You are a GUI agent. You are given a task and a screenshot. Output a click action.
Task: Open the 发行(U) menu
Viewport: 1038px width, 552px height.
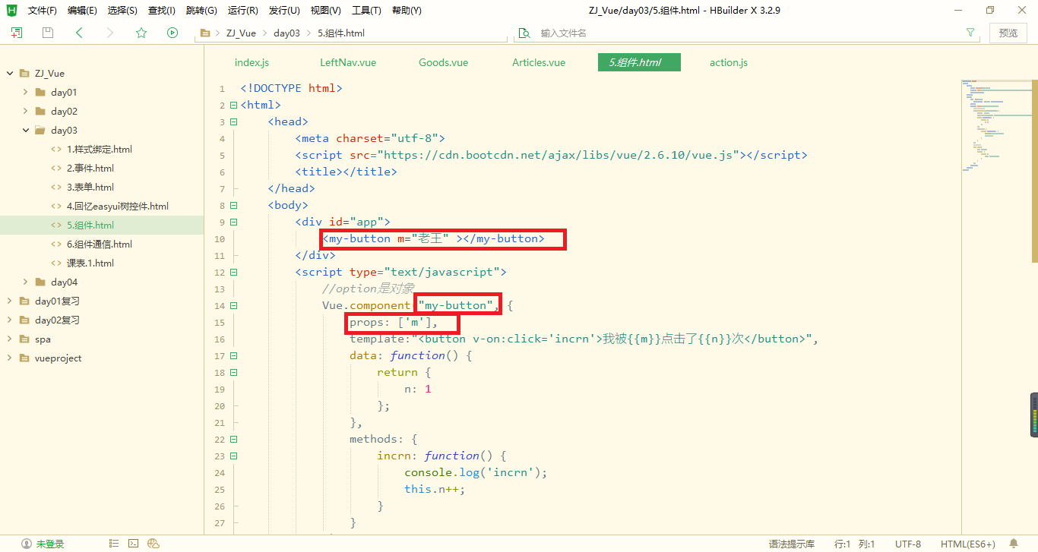click(284, 11)
